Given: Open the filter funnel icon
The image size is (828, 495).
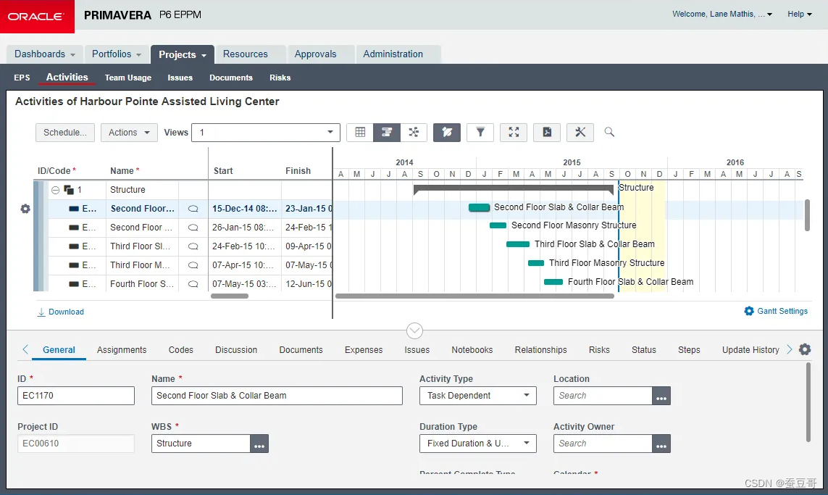Looking at the screenshot, I should (480, 132).
